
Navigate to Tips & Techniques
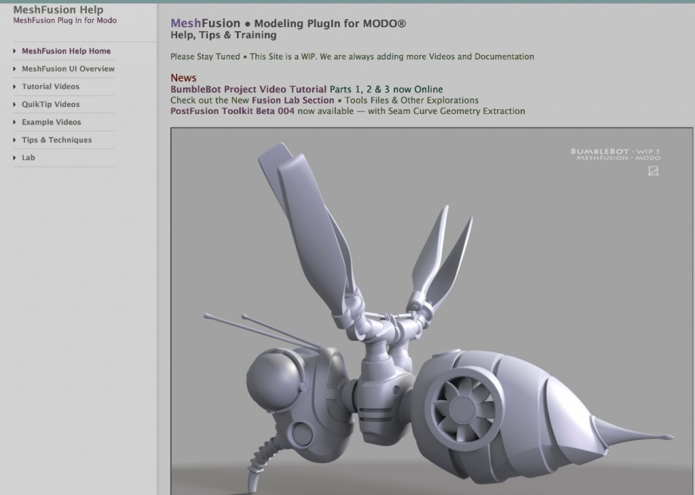[x=56, y=140]
